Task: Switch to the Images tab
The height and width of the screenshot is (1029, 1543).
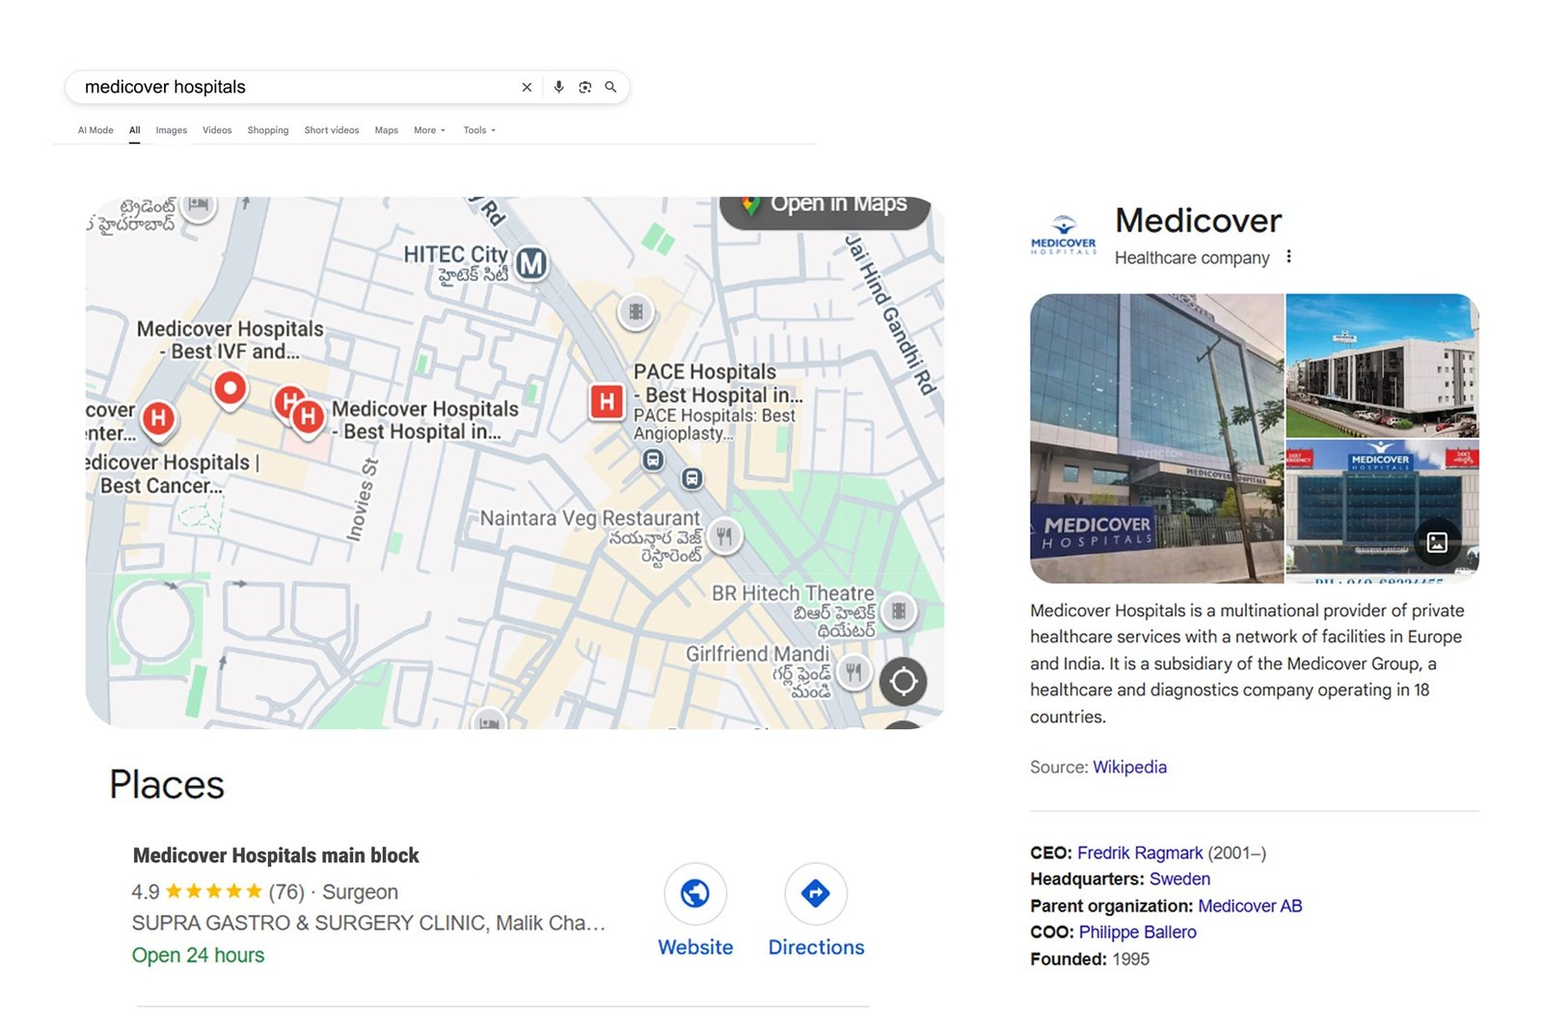Action: tap(171, 130)
